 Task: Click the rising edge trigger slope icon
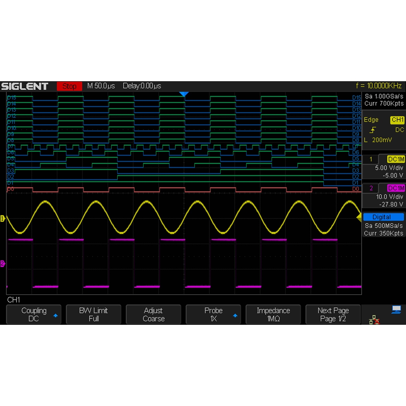(373, 130)
